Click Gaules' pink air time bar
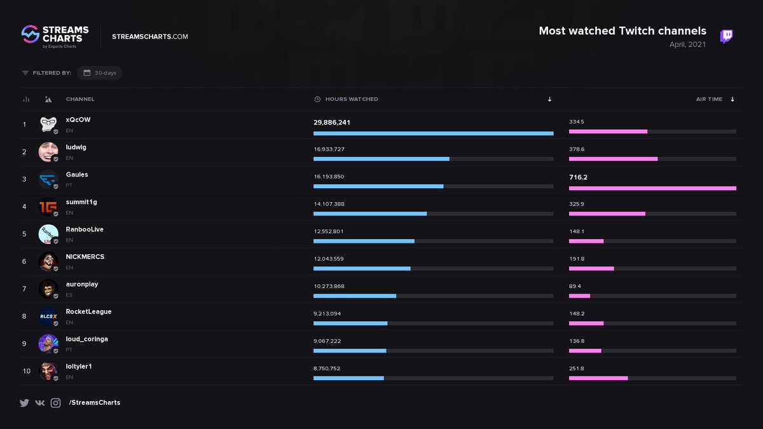 click(652, 188)
